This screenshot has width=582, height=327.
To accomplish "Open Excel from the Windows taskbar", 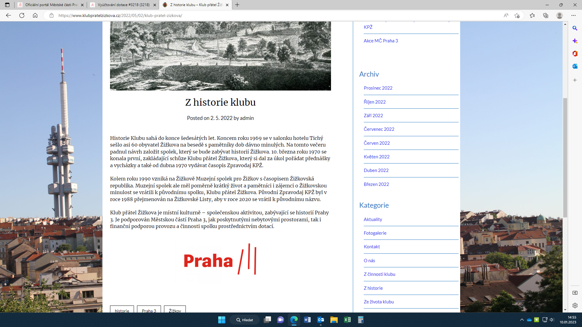I will pyautogui.click(x=347, y=320).
